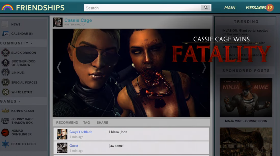Show previous photo with left chevron
The image size is (280, 156).
coord(59,68)
